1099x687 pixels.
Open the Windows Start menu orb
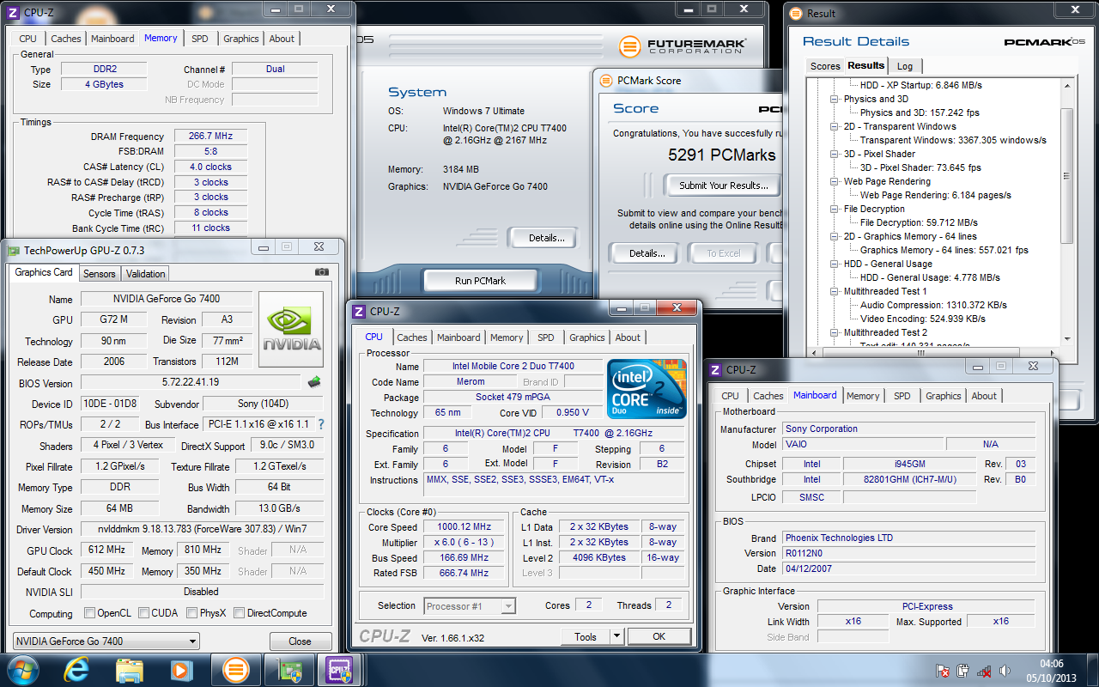click(22, 670)
